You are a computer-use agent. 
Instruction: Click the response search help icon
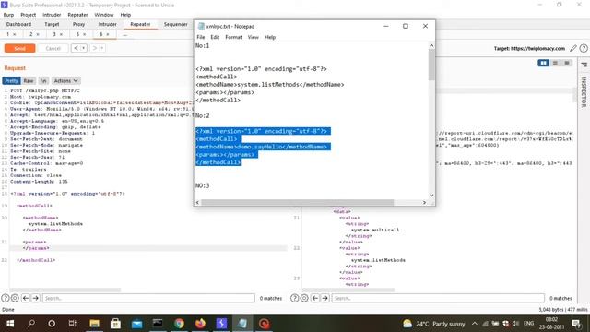295,298
